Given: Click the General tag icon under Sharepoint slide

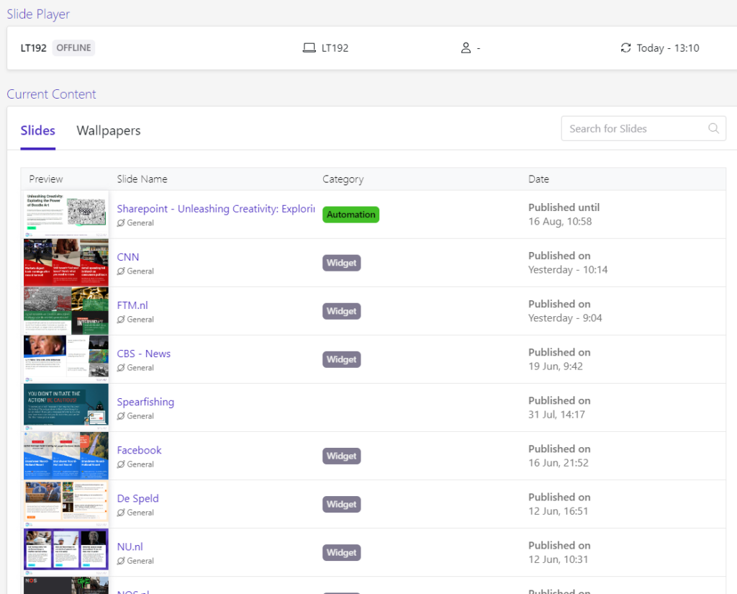Looking at the screenshot, I should (x=121, y=223).
